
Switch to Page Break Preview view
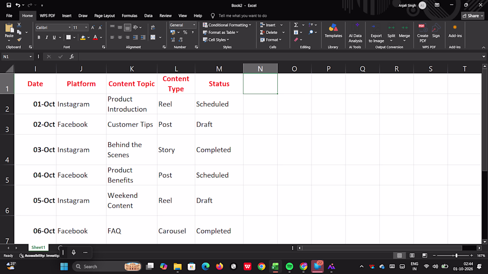tap(425, 255)
